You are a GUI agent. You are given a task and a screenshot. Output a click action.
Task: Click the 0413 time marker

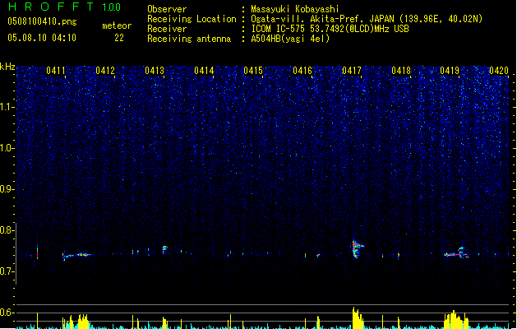point(155,71)
